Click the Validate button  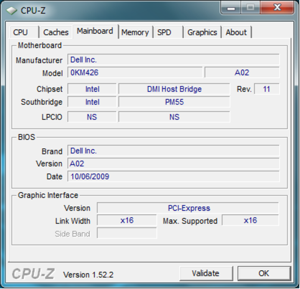(x=206, y=273)
